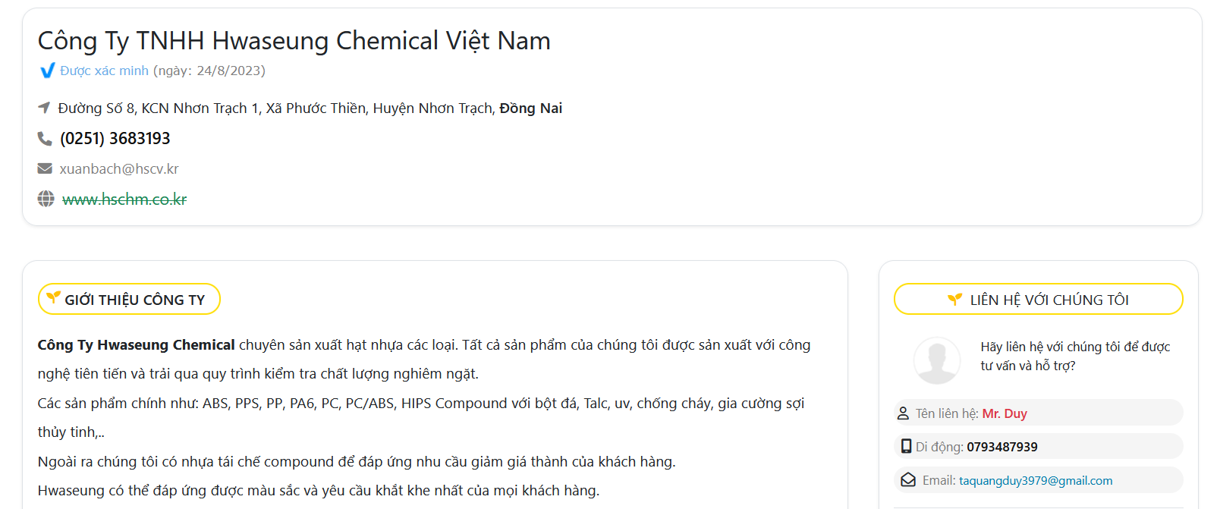Click the person icon beside Tên liên hệ
This screenshot has width=1220, height=509.
point(903,413)
